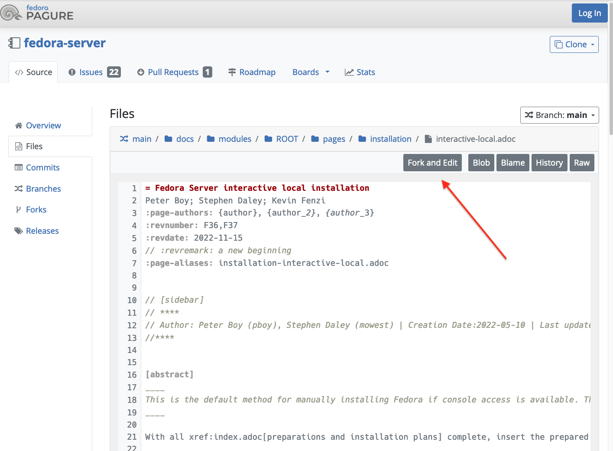The height and width of the screenshot is (451, 613).
Task: Click the repository icon beside fedora-server
Action: (14, 43)
